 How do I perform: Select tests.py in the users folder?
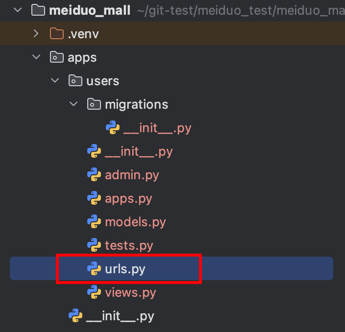(129, 245)
